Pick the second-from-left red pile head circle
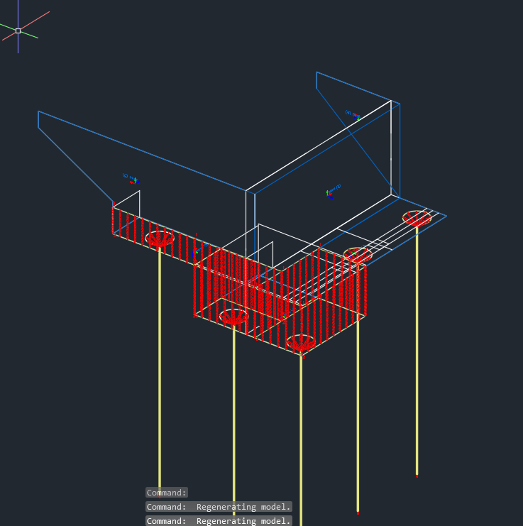 233,317
